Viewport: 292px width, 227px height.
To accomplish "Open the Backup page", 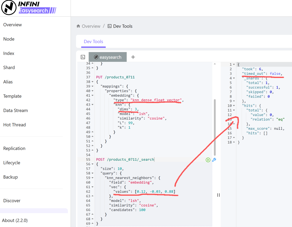I will point(11,177).
